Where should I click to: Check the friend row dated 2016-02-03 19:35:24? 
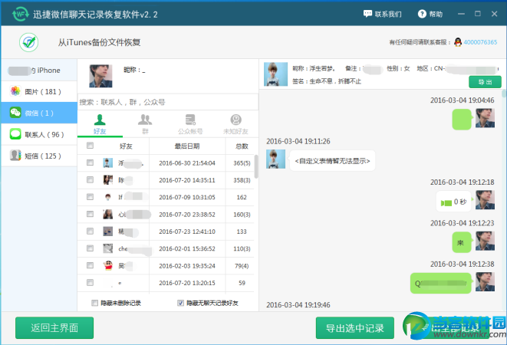click(90, 265)
